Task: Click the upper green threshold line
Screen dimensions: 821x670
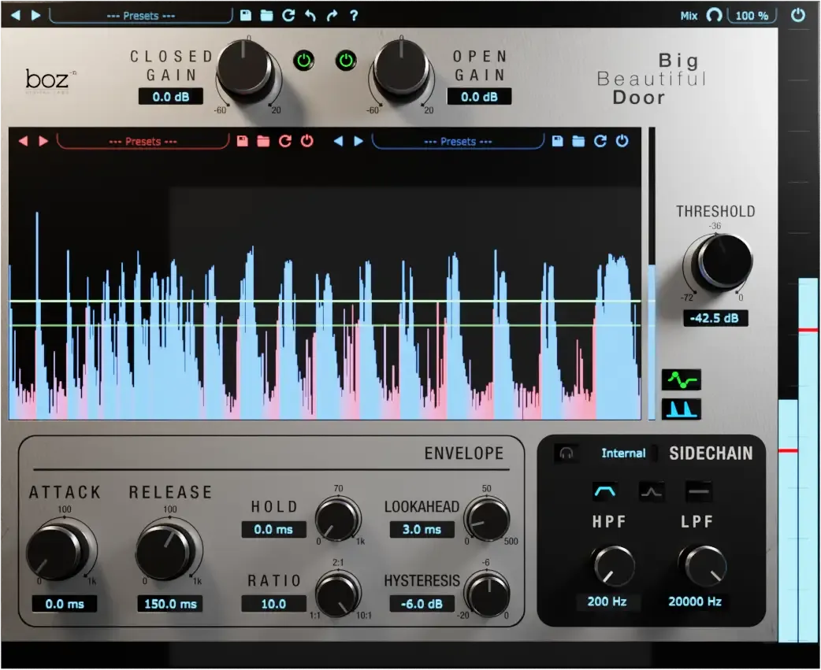Action: 325,302
